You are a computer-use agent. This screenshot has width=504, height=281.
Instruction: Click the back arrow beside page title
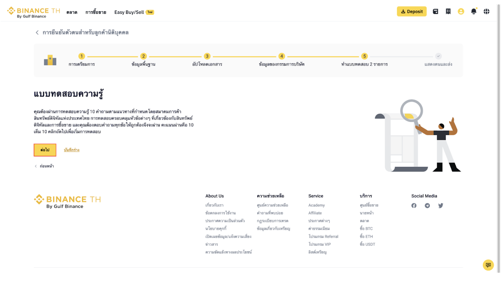coord(37,32)
